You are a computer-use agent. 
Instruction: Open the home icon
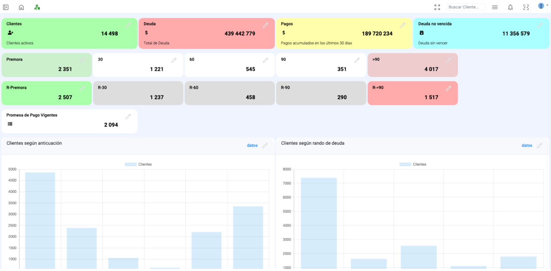pyautogui.click(x=21, y=7)
